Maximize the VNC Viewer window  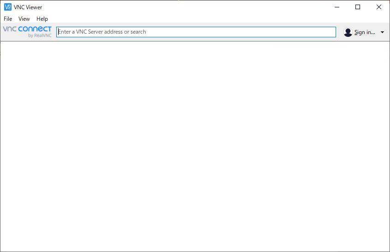(x=358, y=7)
